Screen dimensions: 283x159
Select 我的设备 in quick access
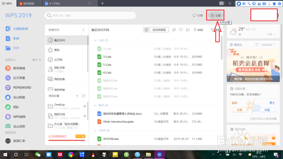[67, 79]
